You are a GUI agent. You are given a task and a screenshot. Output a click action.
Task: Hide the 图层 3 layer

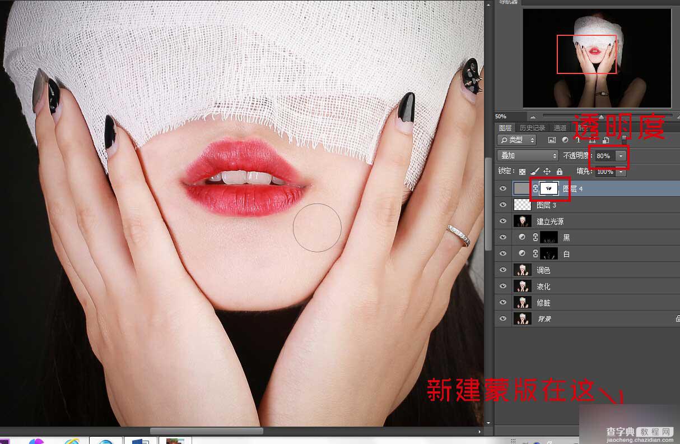(502, 205)
